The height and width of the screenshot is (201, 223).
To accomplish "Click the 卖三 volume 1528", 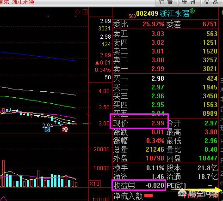I will (210, 51).
